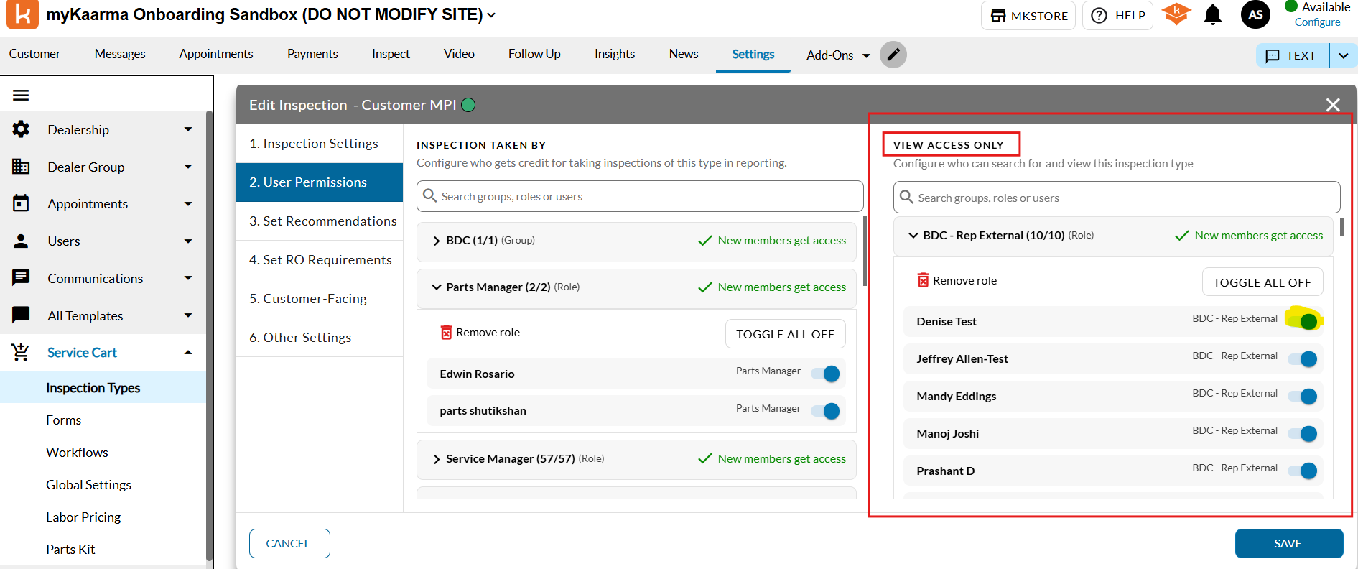Open the notifications bell

(1213, 15)
